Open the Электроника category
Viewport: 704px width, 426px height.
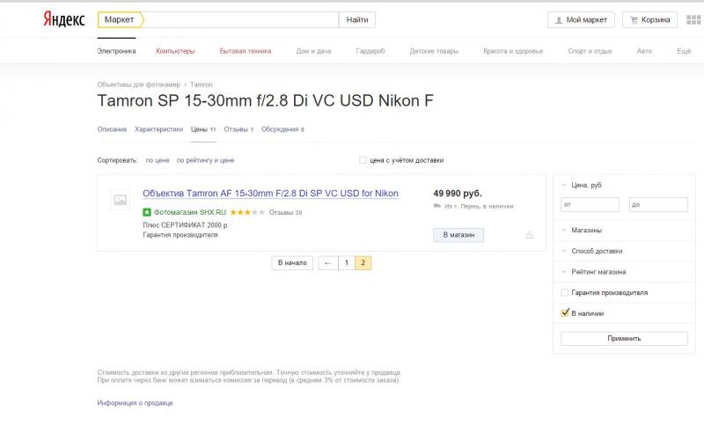pos(116,51)
